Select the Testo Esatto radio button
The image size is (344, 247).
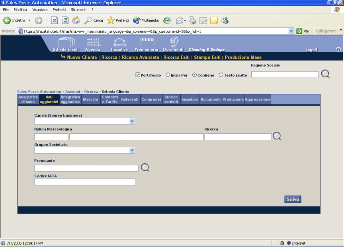click(221, 75)
